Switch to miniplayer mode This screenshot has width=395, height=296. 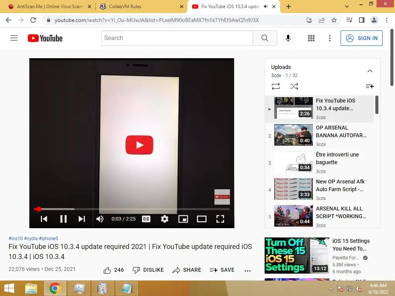(x=183, y=219)
